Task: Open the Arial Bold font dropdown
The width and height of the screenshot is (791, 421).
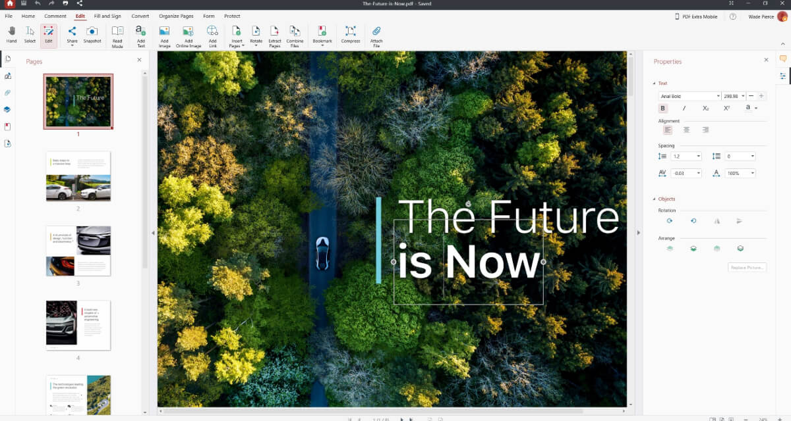Action: coord(689,96)
